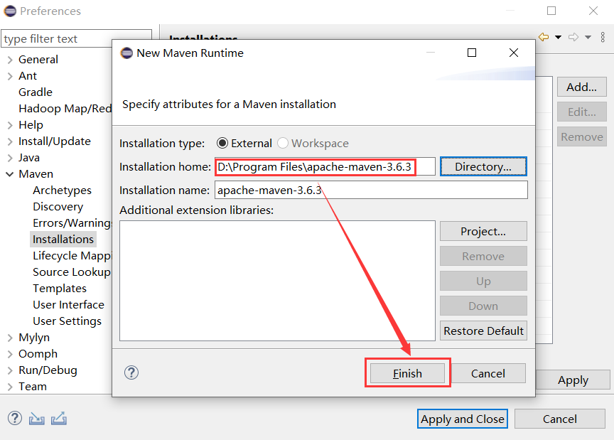Open Errors/Warnings under Maven
This screenshot has width=614, height=440.
coord(72,223)
